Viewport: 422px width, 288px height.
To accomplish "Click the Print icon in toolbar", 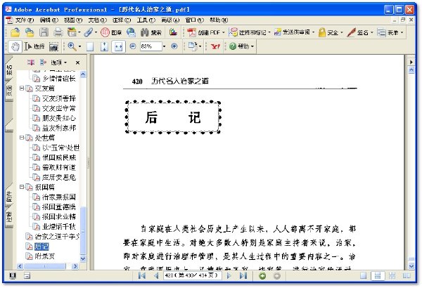I will 58,32.
